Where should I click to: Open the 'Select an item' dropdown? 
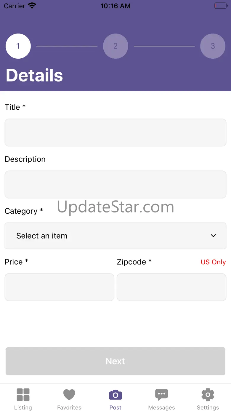pos(115,236)
